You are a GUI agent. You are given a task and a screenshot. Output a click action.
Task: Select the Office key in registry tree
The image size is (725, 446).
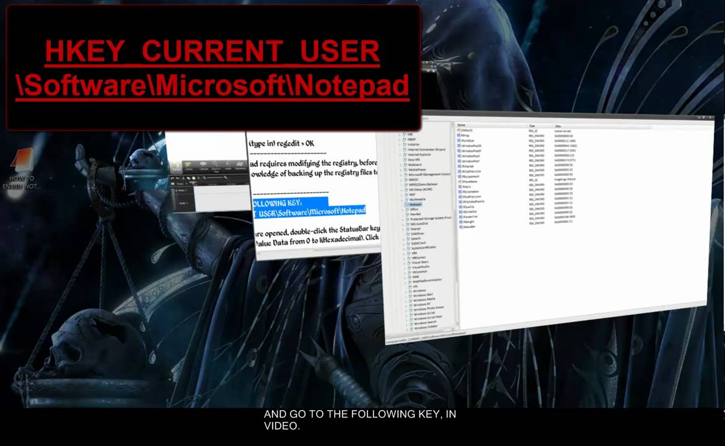tap(415, 209)
